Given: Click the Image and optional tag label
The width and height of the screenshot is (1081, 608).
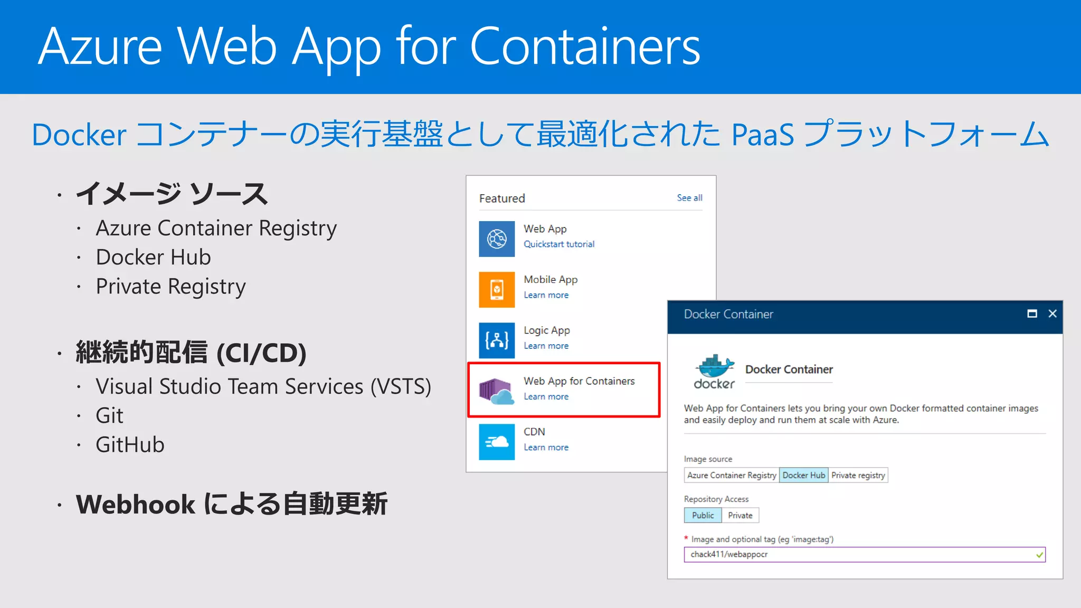Looking at the screenshot, I should click(762, 539).
